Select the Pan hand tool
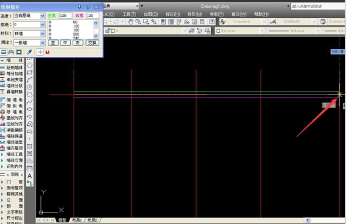 (131, 21)
